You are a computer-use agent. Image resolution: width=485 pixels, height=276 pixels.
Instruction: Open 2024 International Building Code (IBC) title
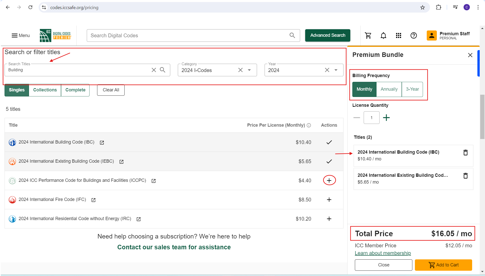[x=56, y=142]
